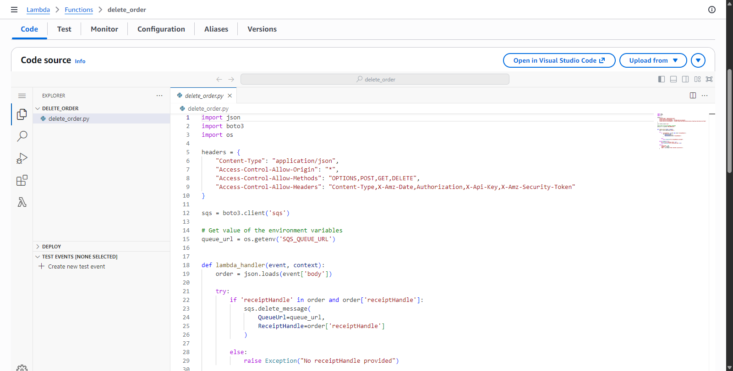Click the page scrollbar up arrow
Image resolution: width=733 pixels, height=371 pixels.
point(729,3)
